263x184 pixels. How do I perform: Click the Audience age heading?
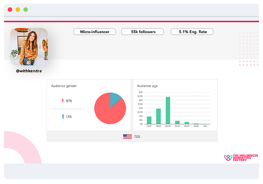(147, 86)
